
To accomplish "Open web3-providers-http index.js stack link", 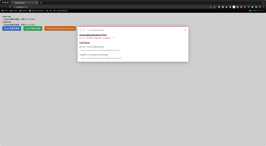I will click(101, 58).
